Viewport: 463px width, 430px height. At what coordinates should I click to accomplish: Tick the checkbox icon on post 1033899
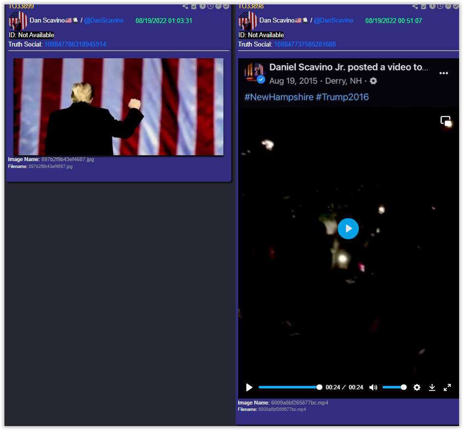pyautogui.click(x=194, y=6)
